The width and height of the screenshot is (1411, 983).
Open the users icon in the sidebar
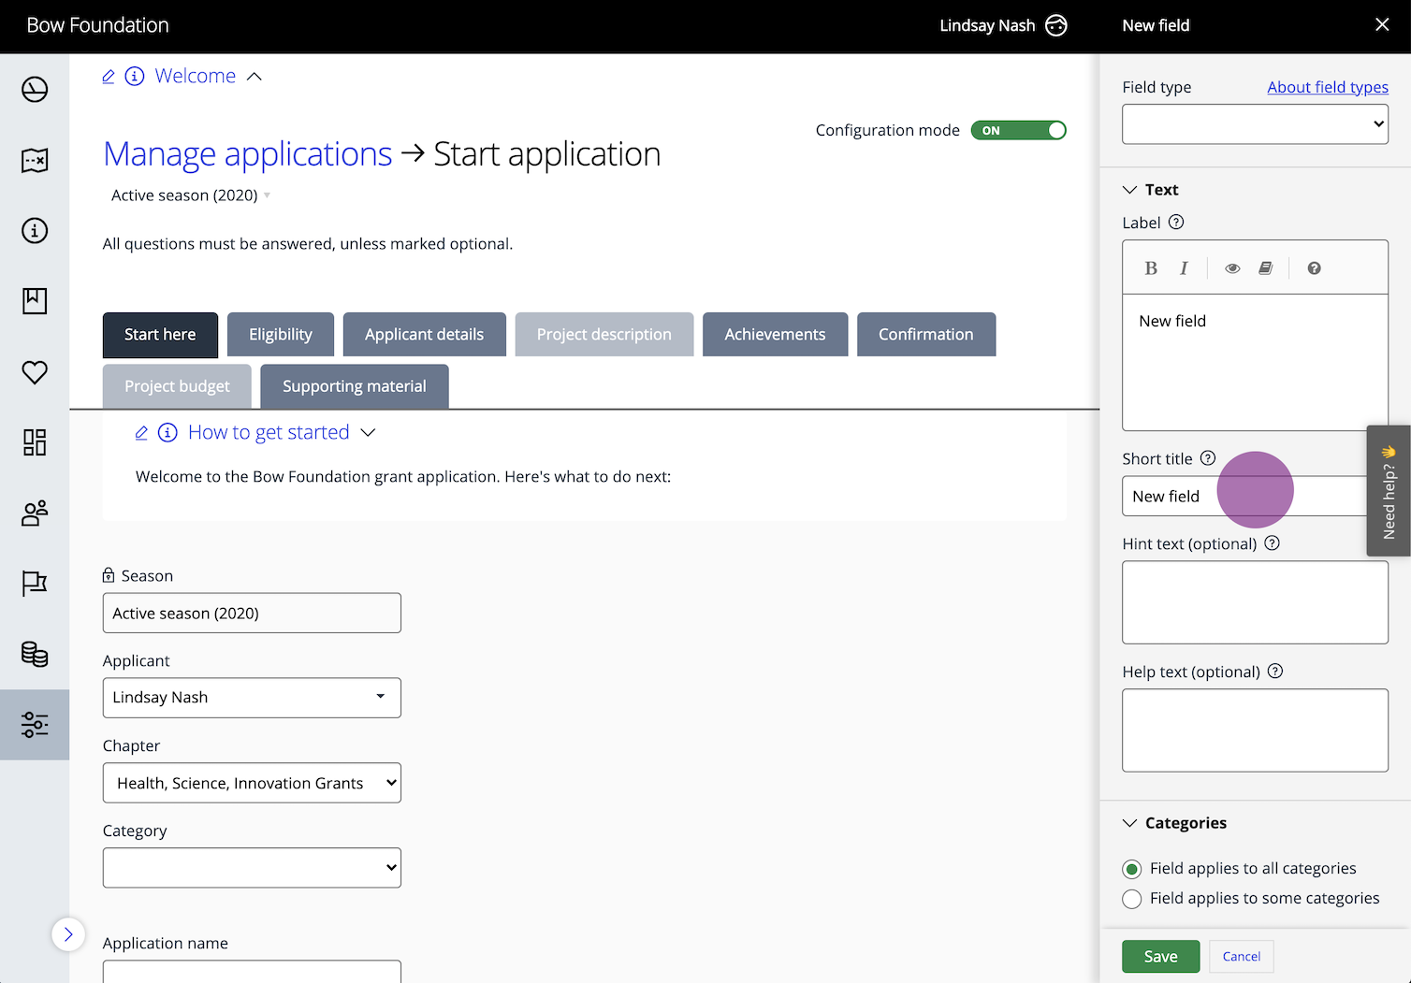(x=35, y=513)
